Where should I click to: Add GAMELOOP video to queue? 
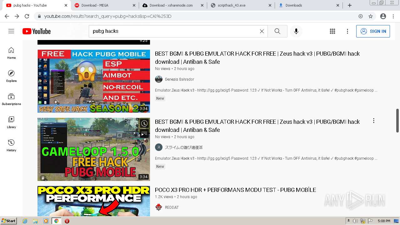click(x=144, y=134)
